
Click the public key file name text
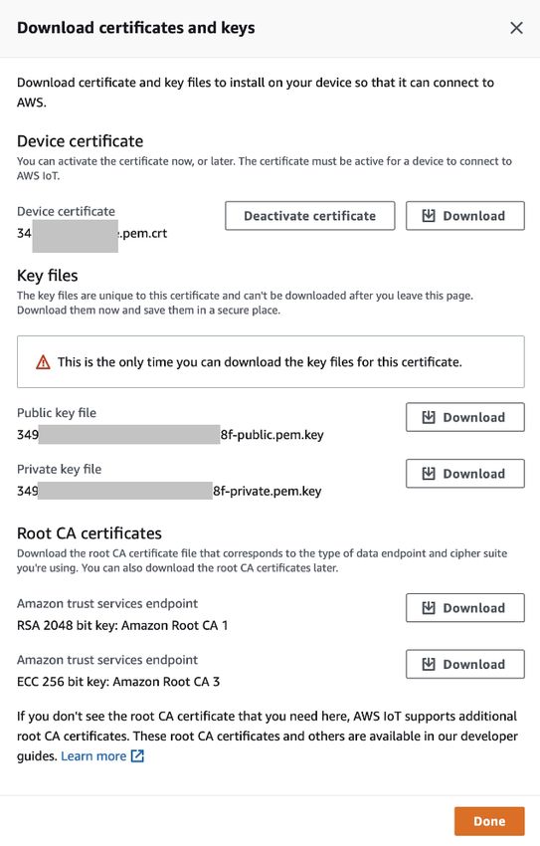[170, 435]
